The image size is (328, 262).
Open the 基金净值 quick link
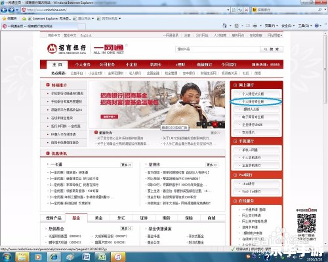coord(154,236)
